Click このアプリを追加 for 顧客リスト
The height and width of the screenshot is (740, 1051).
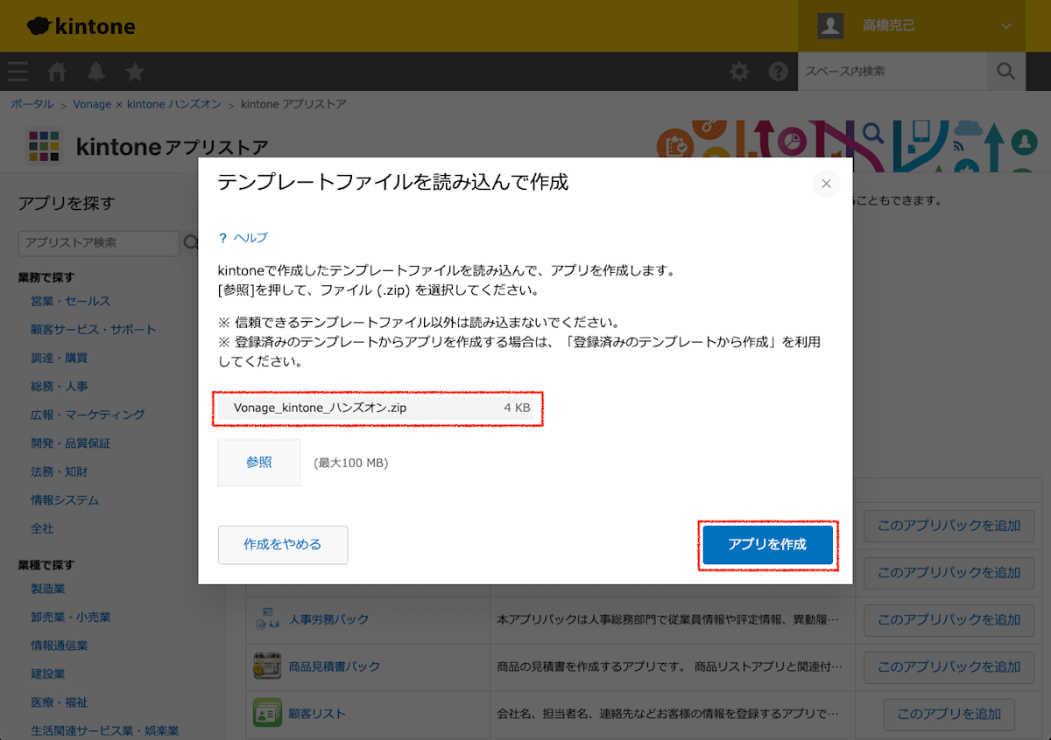point(949,715)
